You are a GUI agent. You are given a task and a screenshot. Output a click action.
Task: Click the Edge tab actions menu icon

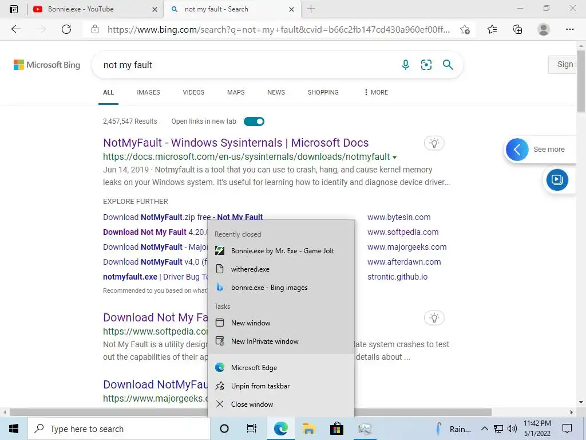click(14, 9)
